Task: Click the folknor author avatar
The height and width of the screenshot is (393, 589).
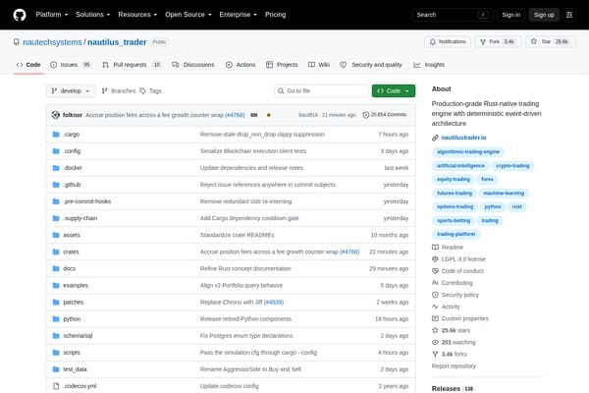Action: tap(56, 115)
